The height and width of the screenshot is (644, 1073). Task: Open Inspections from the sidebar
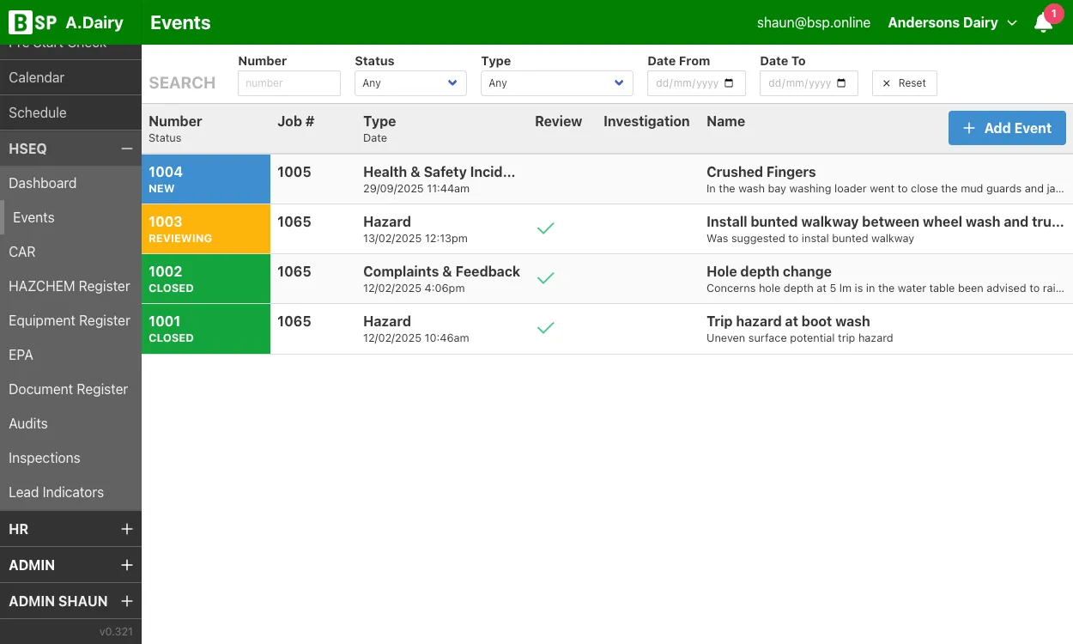(x=70, y=458)
